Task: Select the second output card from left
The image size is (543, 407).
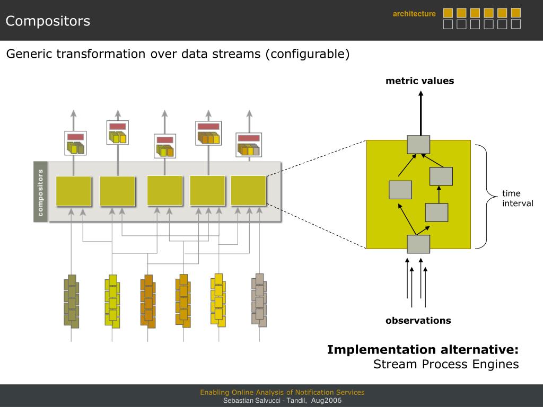Action: 118,132
